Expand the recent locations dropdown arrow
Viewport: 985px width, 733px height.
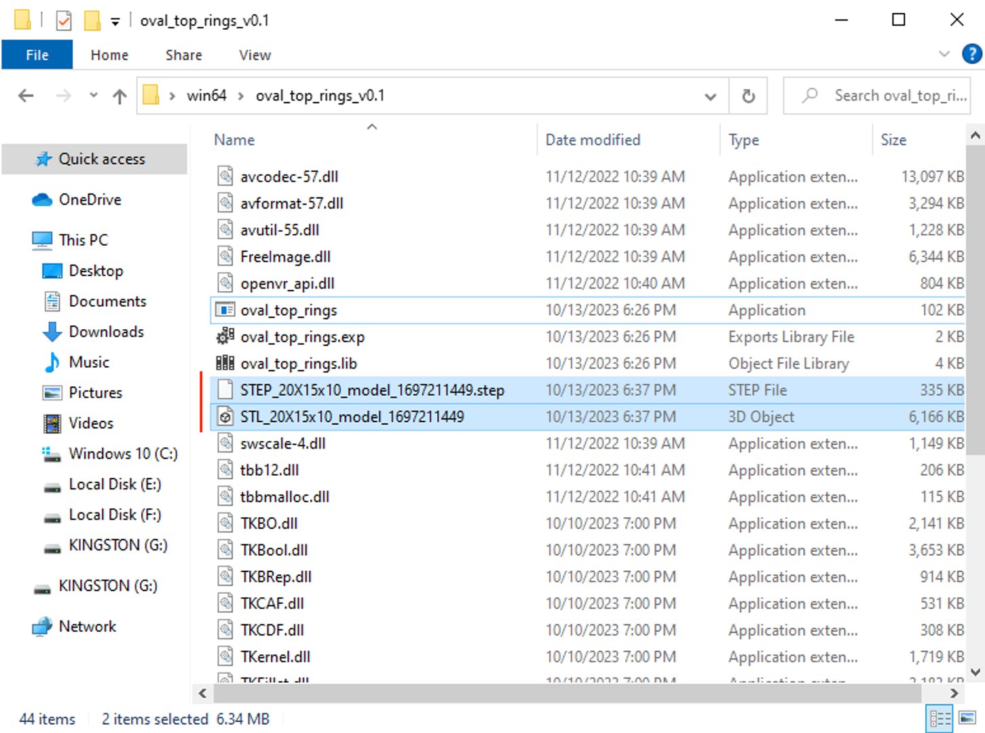click(x=94, y=95)
